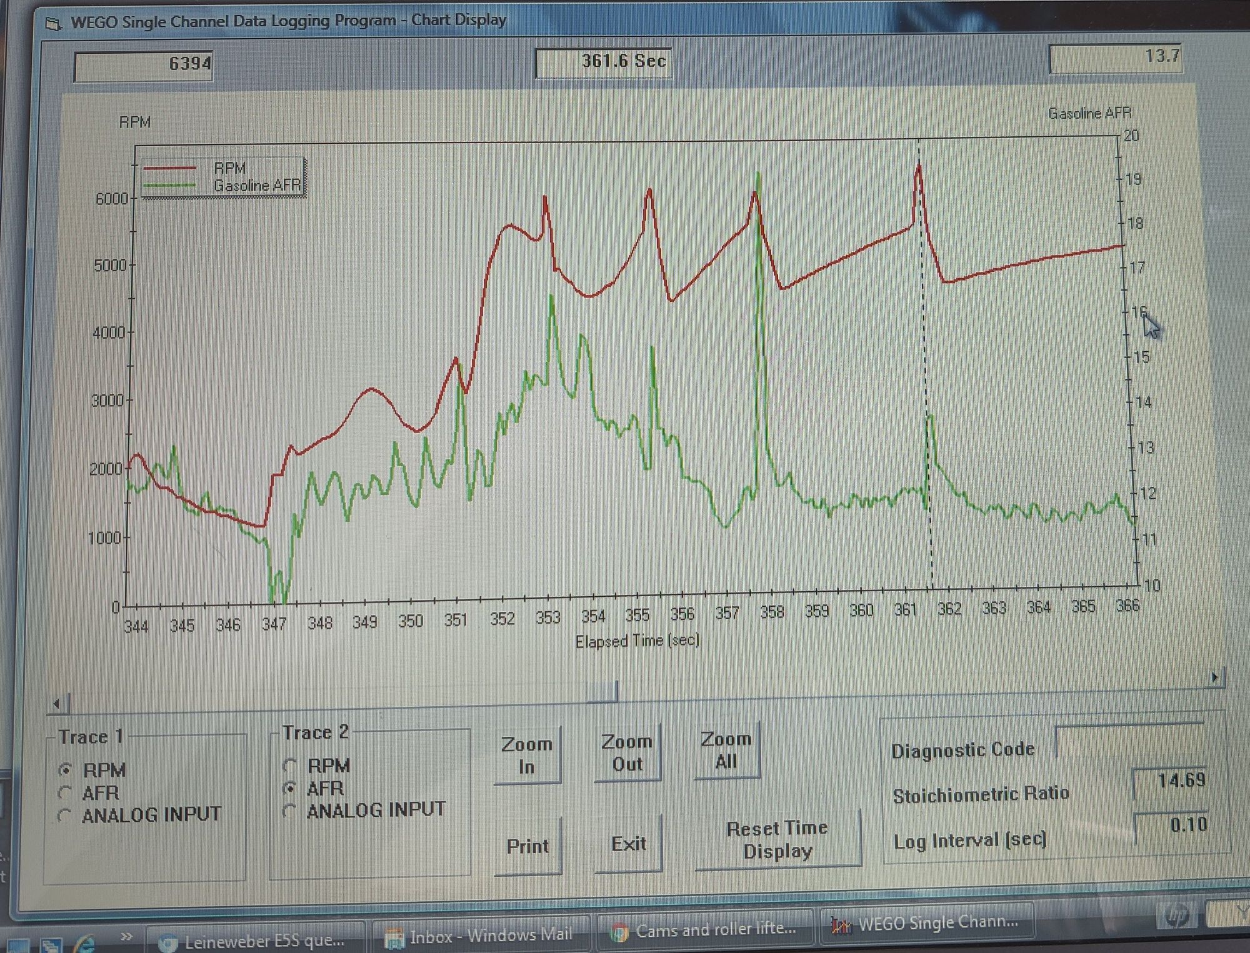Select RPM radio button in Trace 1

tap(65, 770)
